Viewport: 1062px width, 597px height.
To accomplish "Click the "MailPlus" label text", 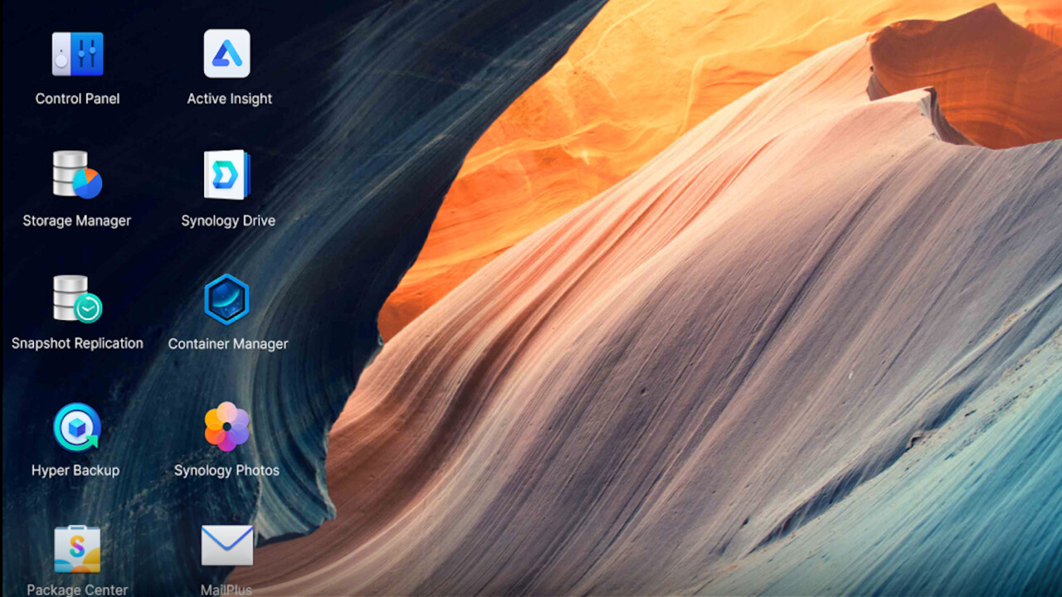I will click(x=227, y=590).
